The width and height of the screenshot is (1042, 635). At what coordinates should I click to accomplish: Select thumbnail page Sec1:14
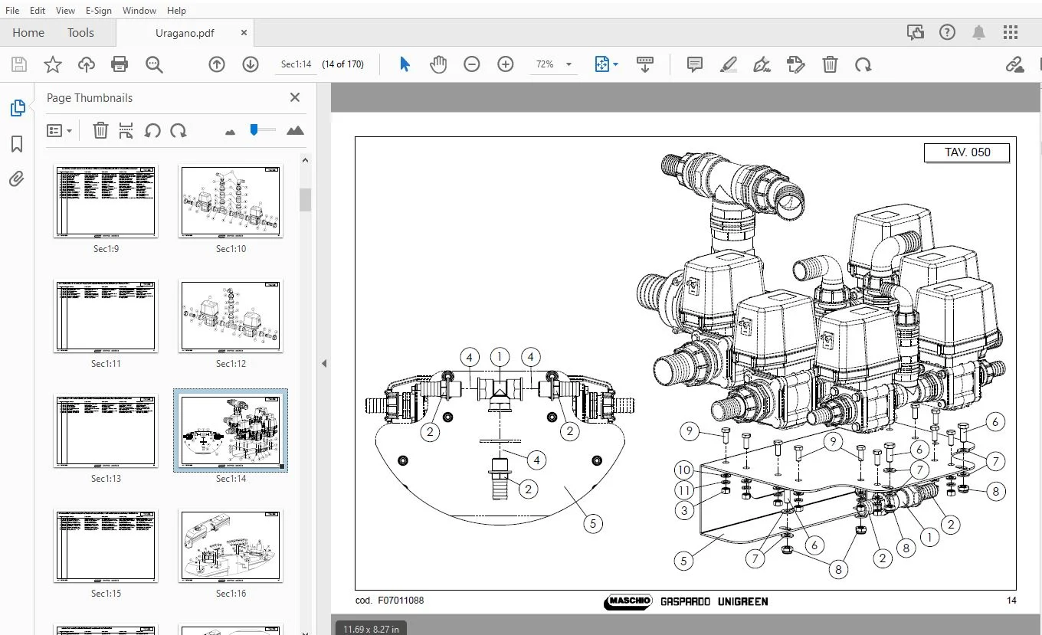coord(231,430)
